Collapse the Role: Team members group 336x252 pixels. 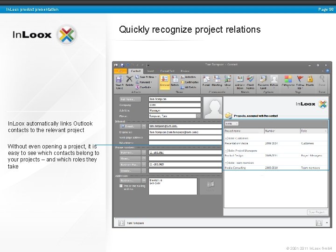point(226,163)
